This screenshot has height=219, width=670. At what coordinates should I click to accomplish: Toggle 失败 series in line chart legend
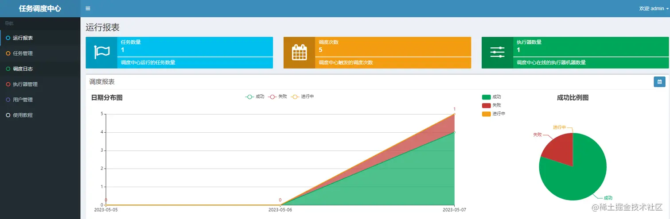point(277,96)
